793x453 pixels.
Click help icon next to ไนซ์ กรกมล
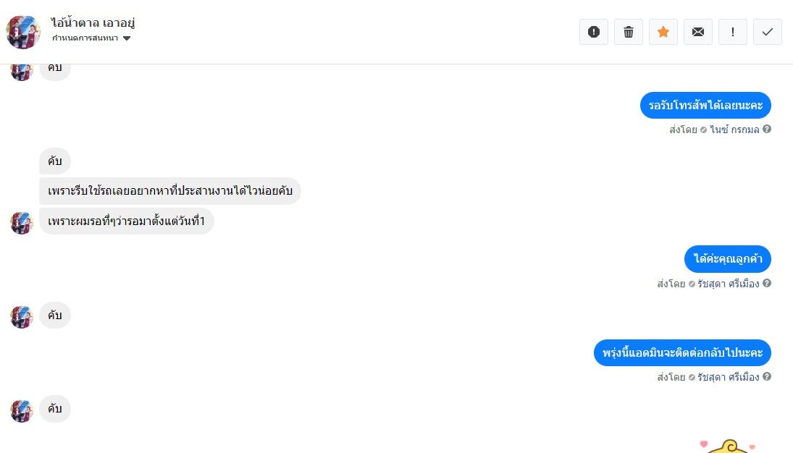click(767, 130)
